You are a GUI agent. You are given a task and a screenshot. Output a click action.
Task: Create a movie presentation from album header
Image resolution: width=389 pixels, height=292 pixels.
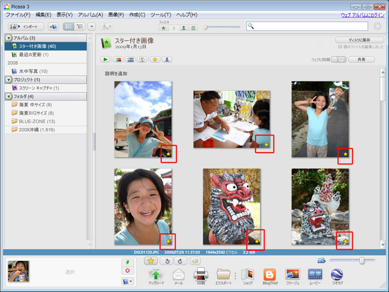point(130,59)
